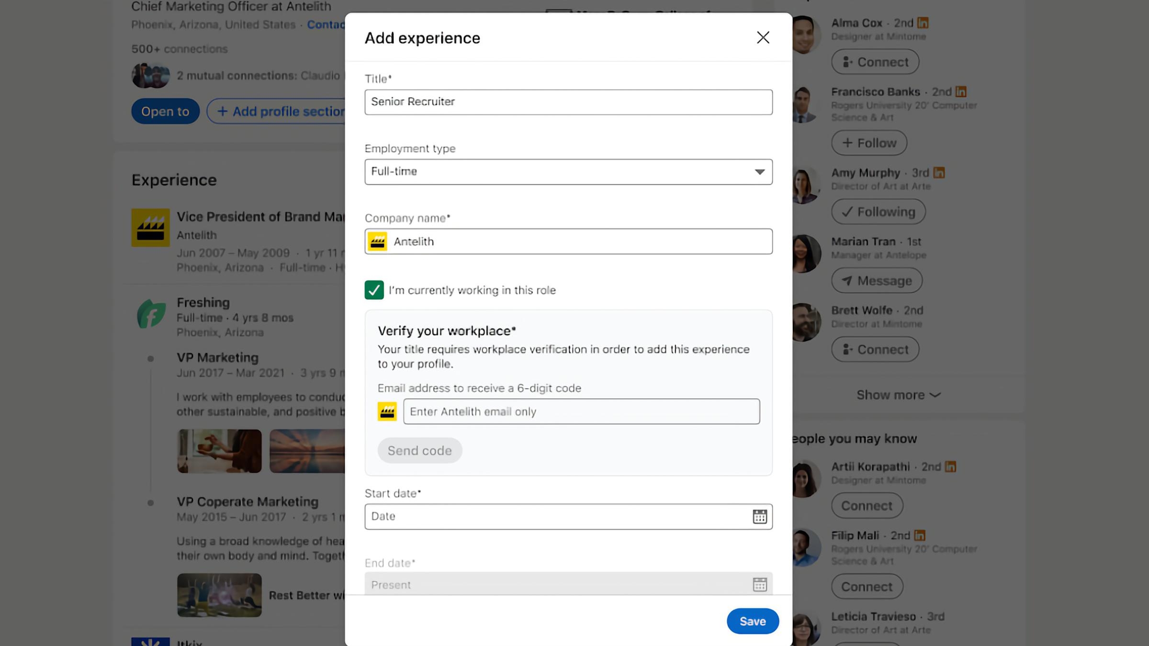Open the Start date calendar picker
The width and height of the screenshot is (1149, 646).
pyautogui.click(x=760, y=516)
